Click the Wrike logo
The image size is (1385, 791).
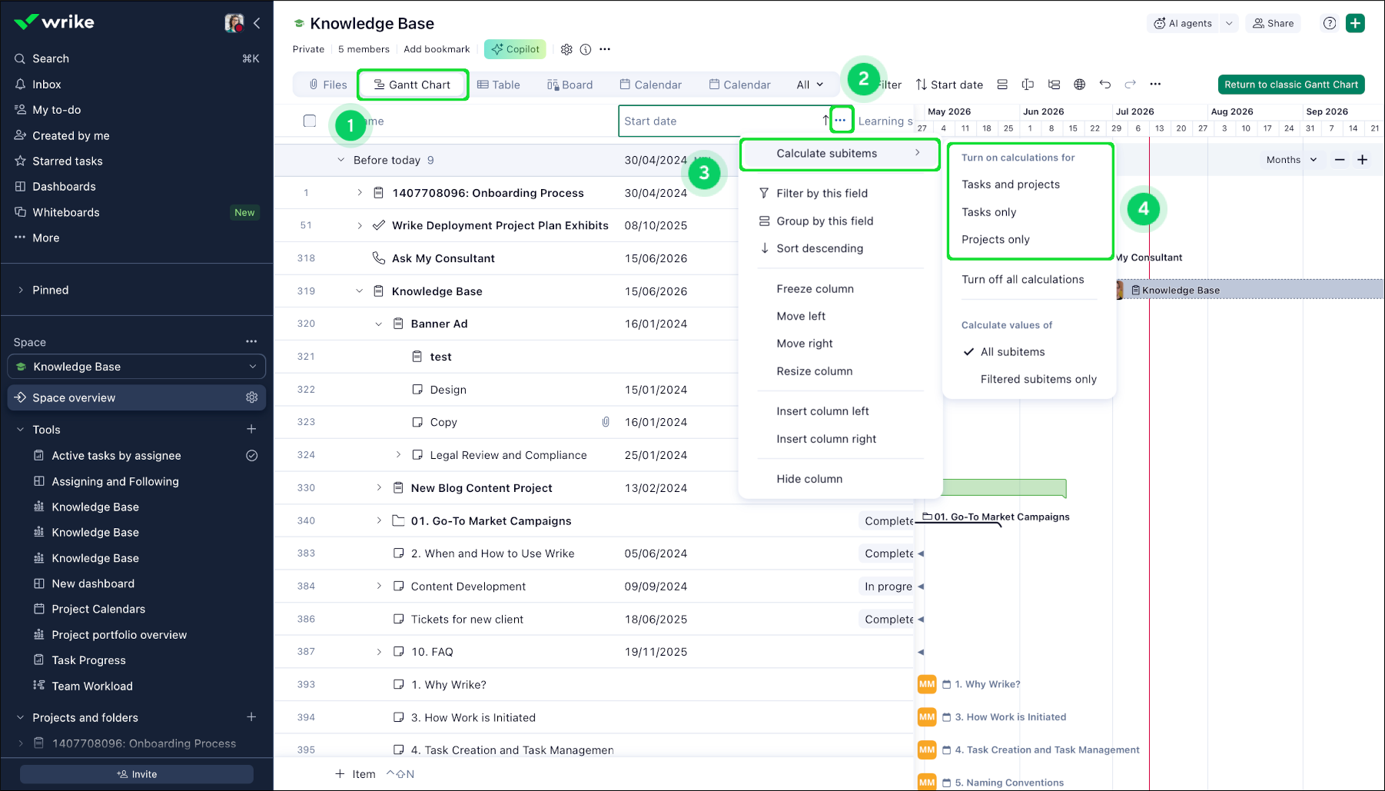pyautogui.click(x=54, y=22)
